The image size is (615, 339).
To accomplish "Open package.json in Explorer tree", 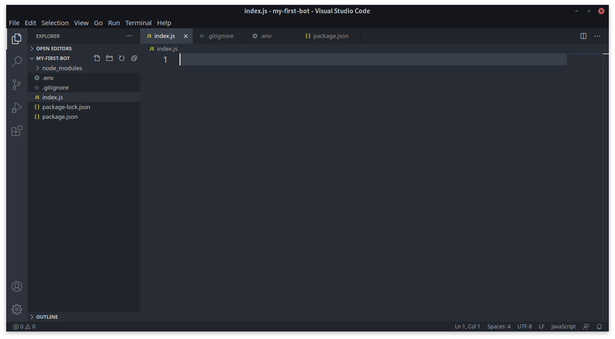I will 84,117.
